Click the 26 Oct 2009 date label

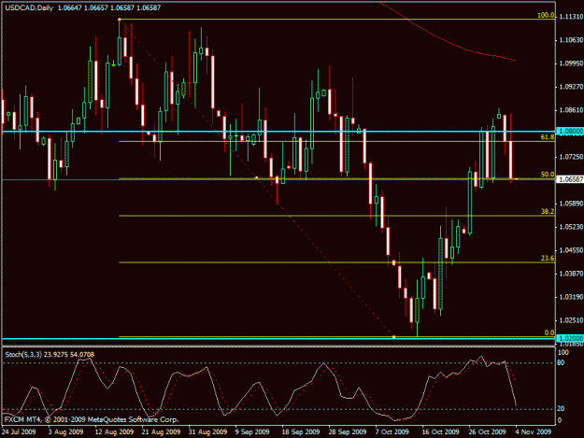coord(487,431)
